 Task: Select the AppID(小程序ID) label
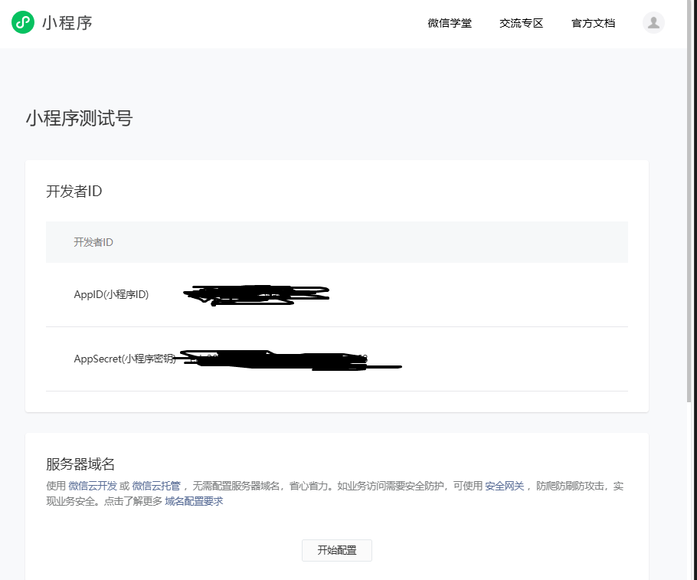coord(111,294)
